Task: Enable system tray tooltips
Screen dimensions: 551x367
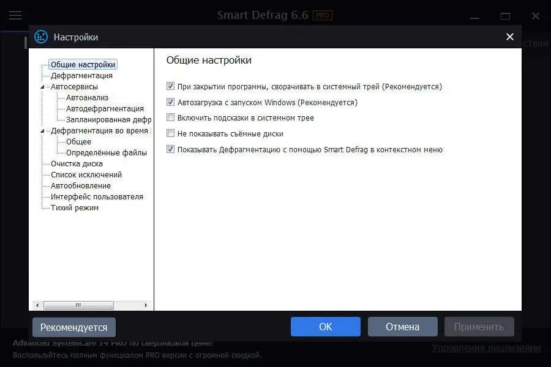Action: click(x=170, y=117)
